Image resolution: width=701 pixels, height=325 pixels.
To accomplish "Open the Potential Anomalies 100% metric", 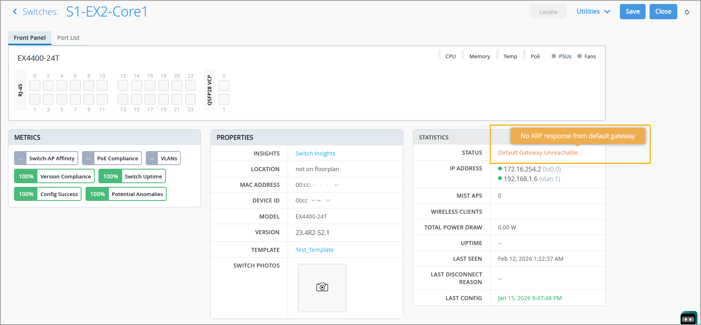I will coord(126,194).
